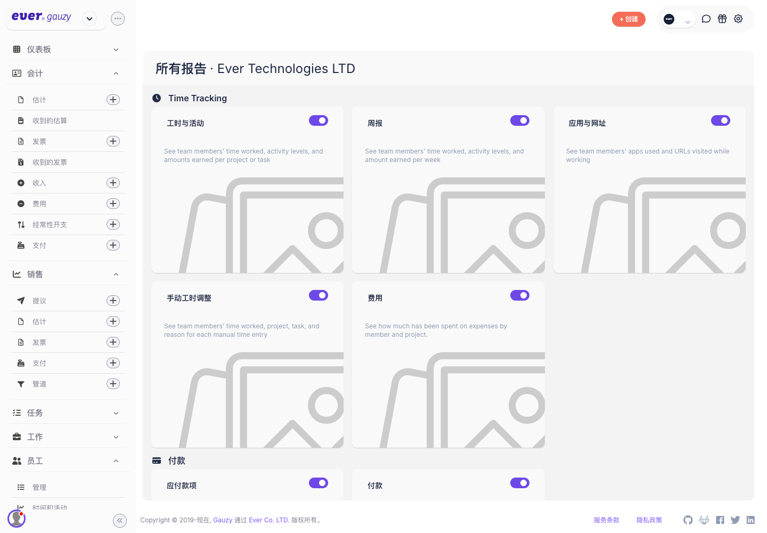Add a new estimate under accounting (估计)
Screen dimensions: 767x533
pos(113,100)
